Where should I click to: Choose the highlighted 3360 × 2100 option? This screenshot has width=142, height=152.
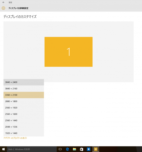coord(24,95)
